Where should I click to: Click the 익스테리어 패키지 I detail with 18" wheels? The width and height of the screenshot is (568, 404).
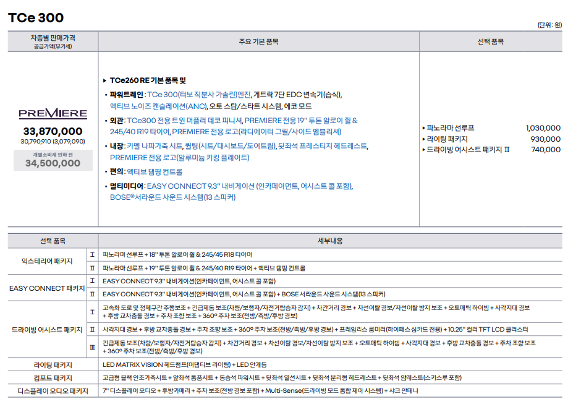pos(177,254)
